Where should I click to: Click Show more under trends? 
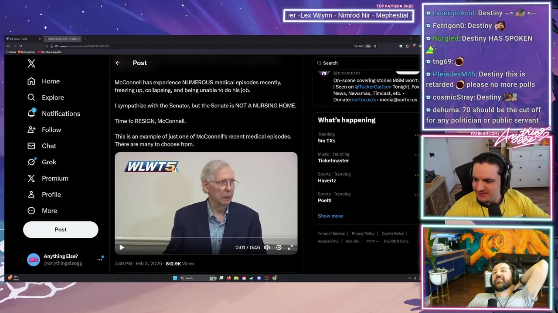[x=330, y=216]
